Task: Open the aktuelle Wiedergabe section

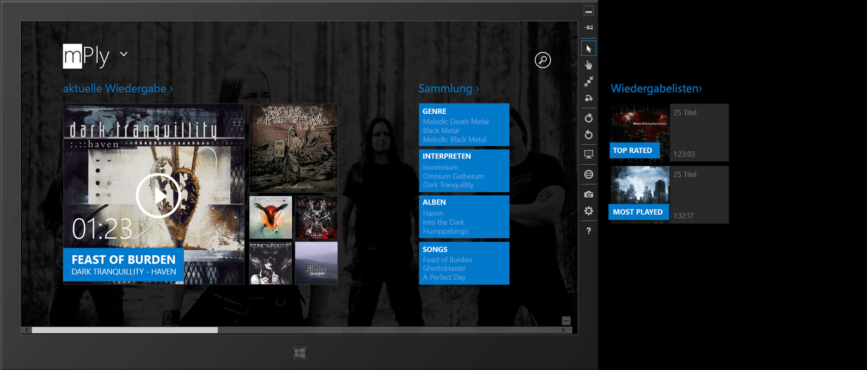Action: 117,88
